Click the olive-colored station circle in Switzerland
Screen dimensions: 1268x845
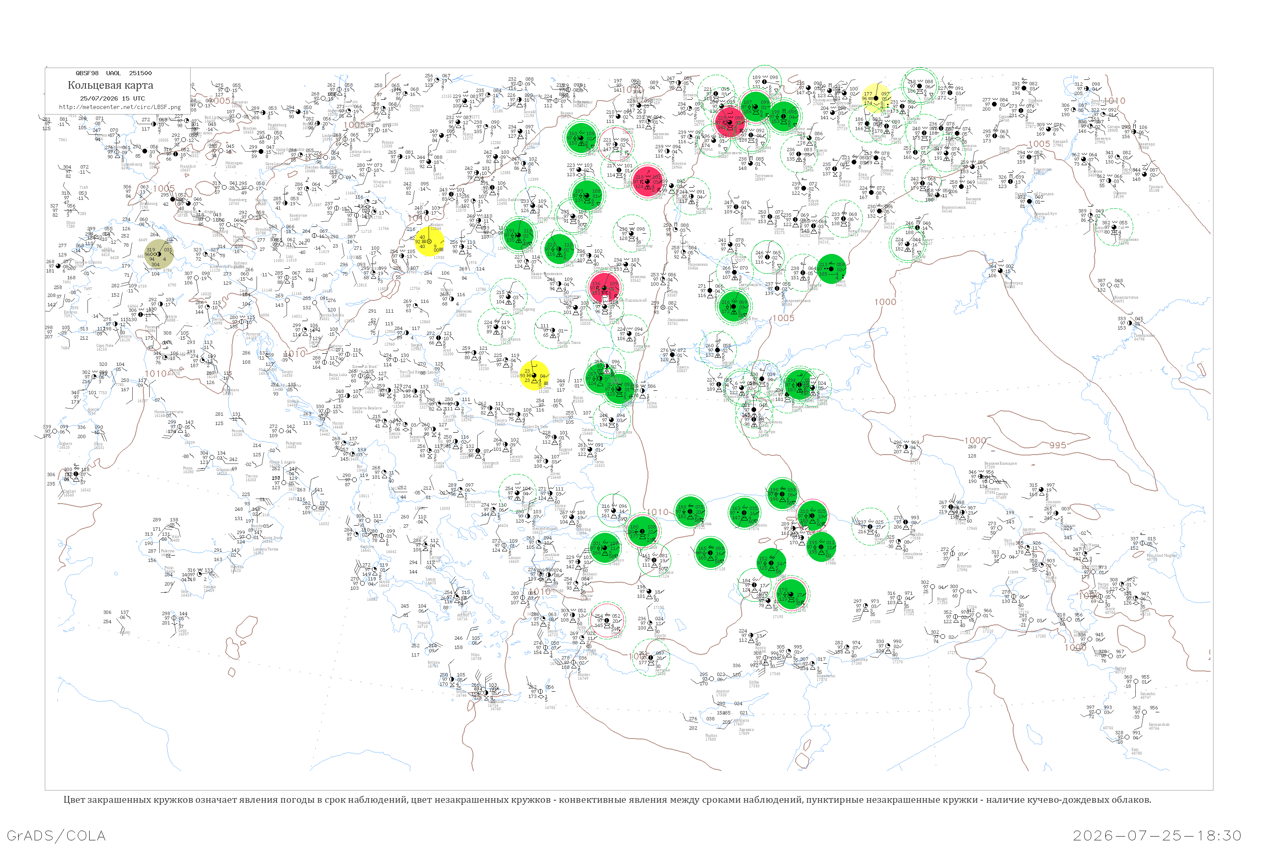pyautogui.click(x=159, y=254)
